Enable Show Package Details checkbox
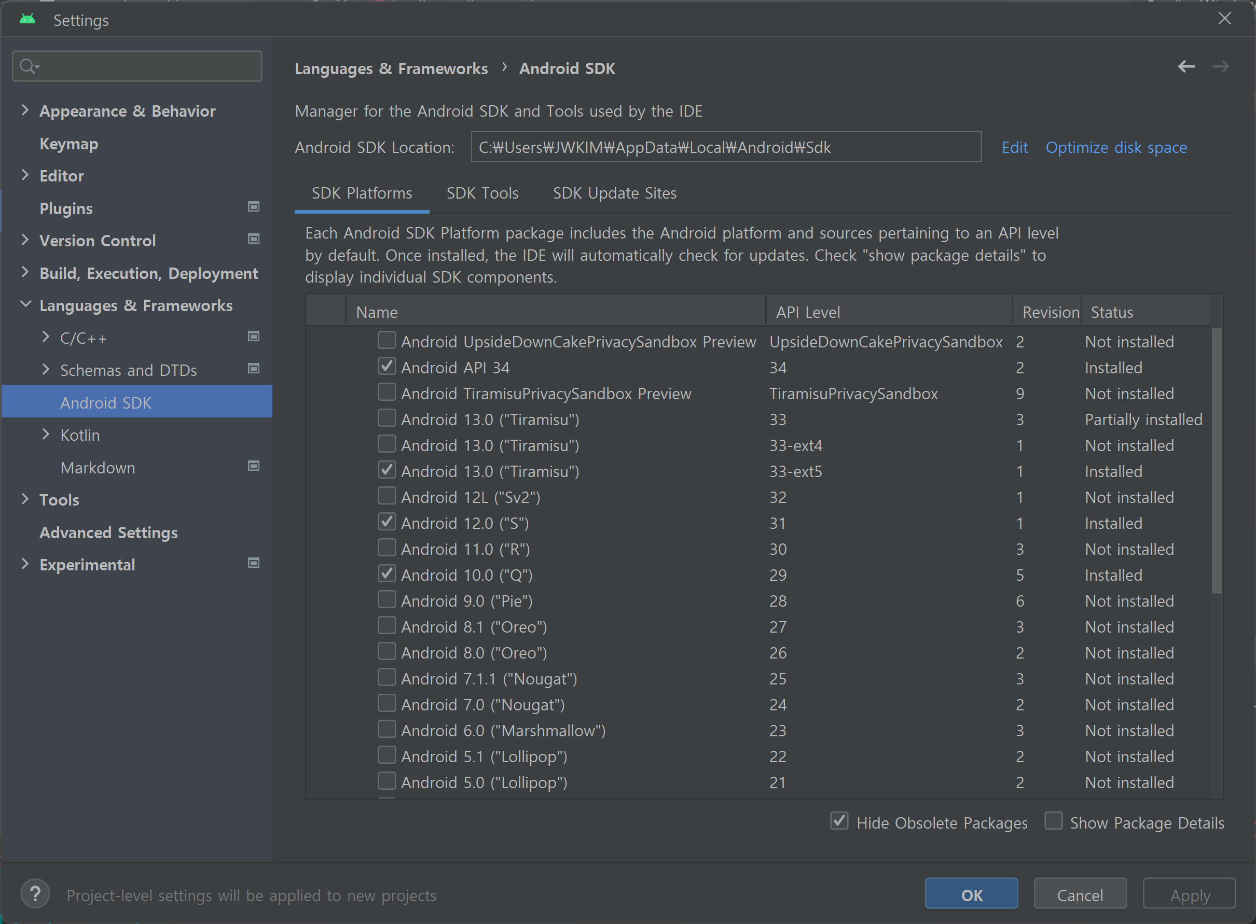Screen dimensions: 1256x924 click(x=1054, y=821)
